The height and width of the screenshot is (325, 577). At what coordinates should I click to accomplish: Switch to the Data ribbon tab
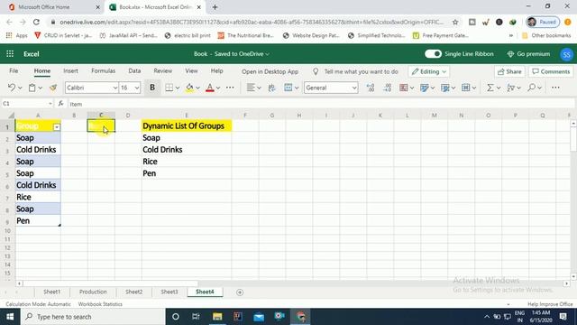coord(134,70)
